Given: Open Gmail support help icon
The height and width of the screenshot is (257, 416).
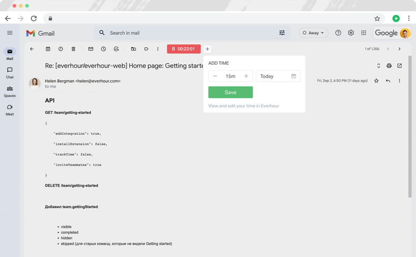Looking at the screenshot, I should pyautogui.click(x=338, y=33).
